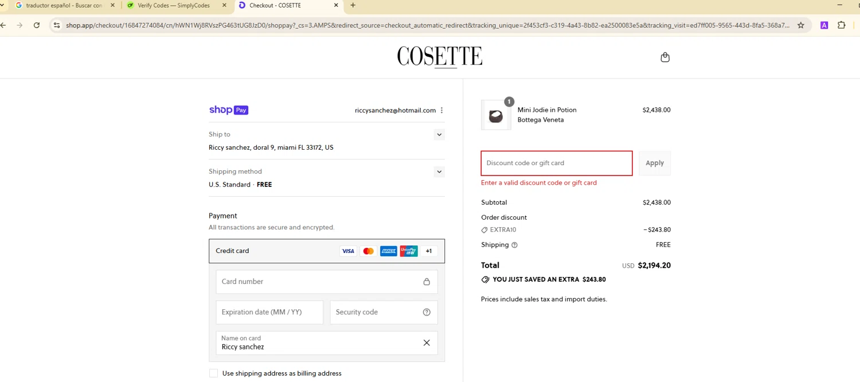The width and height of the screenshot is (860, 382).
Task: Click the Bottega Veneta brand text
Action: pos(541,120)
